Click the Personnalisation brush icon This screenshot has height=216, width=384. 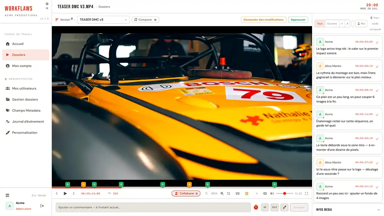(8, 133)
